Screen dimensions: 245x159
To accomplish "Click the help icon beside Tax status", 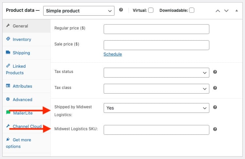I will (215, 72).
